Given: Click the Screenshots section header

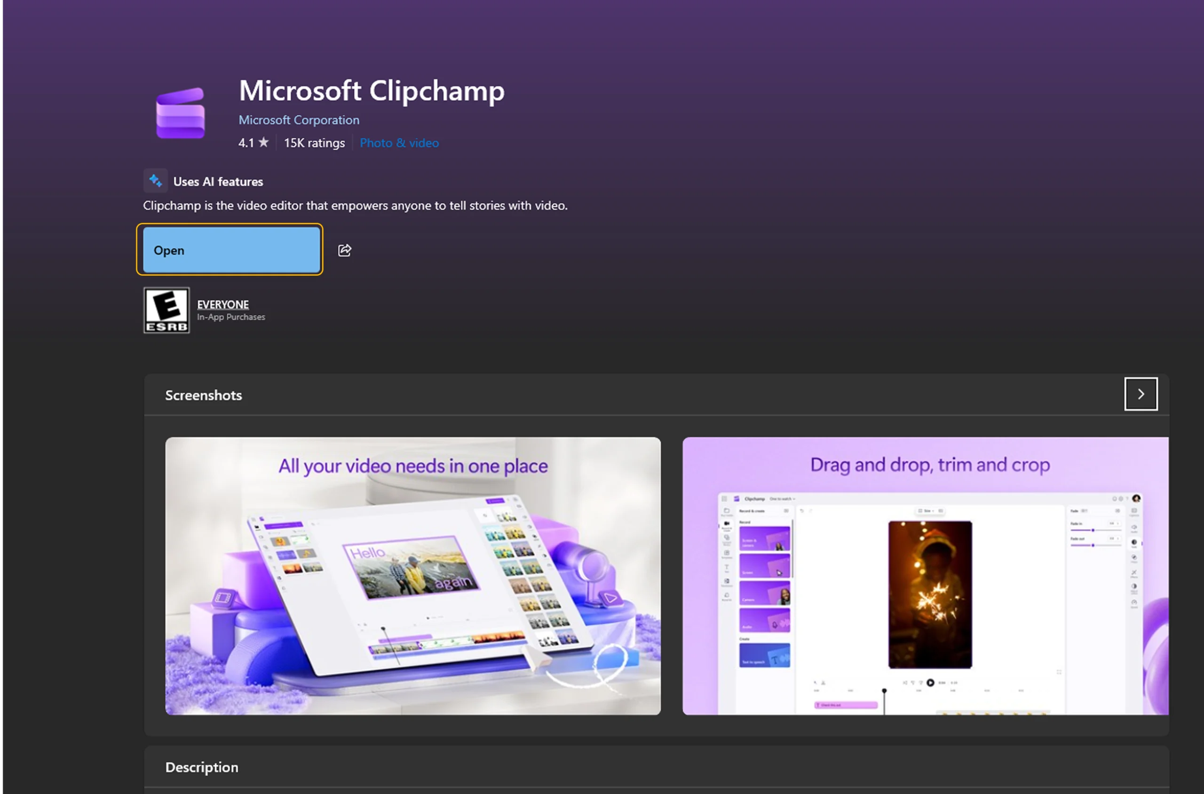Looking at the screenshot, I should 203,395.
